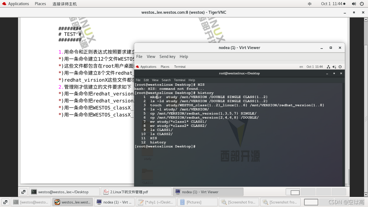Switch to nodea (1) - Virt Viewer in inner taskbar
The image size is (368, 207).
[208, 192]
